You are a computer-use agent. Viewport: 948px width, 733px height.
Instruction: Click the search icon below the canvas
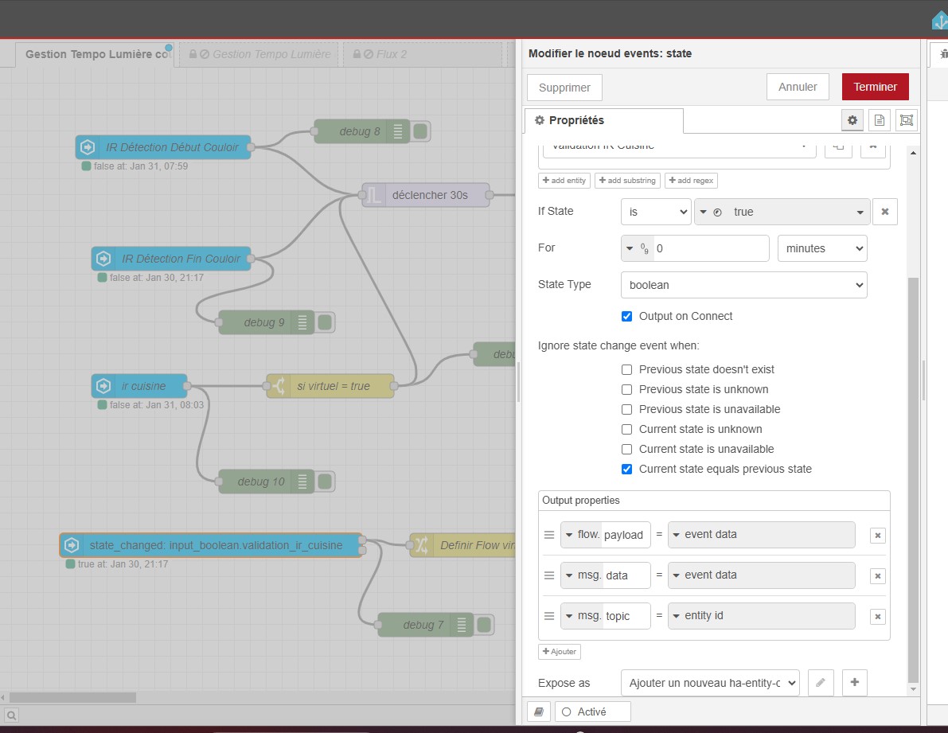pyautogui.click(x=11, y=716)
